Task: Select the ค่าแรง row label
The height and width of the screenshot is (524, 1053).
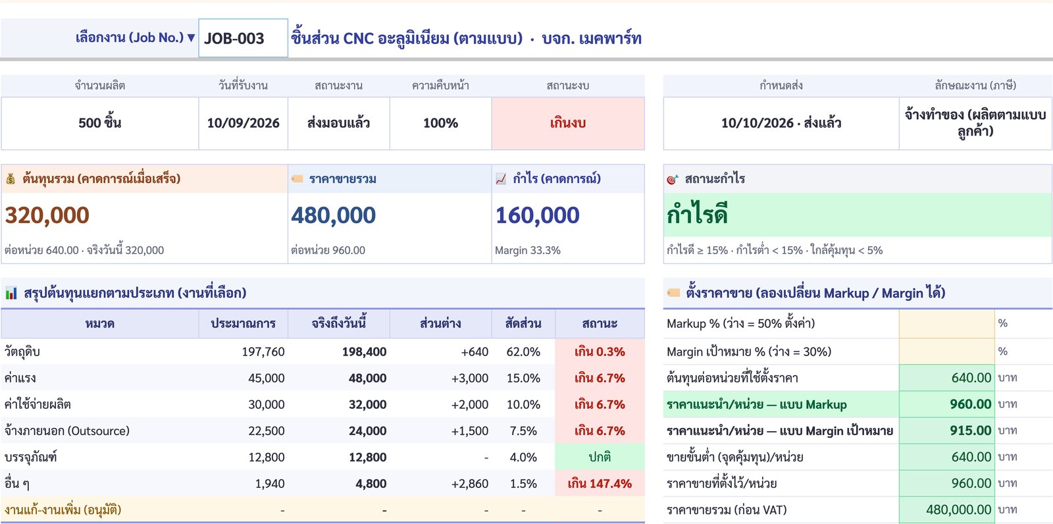Action: (20, 378)
